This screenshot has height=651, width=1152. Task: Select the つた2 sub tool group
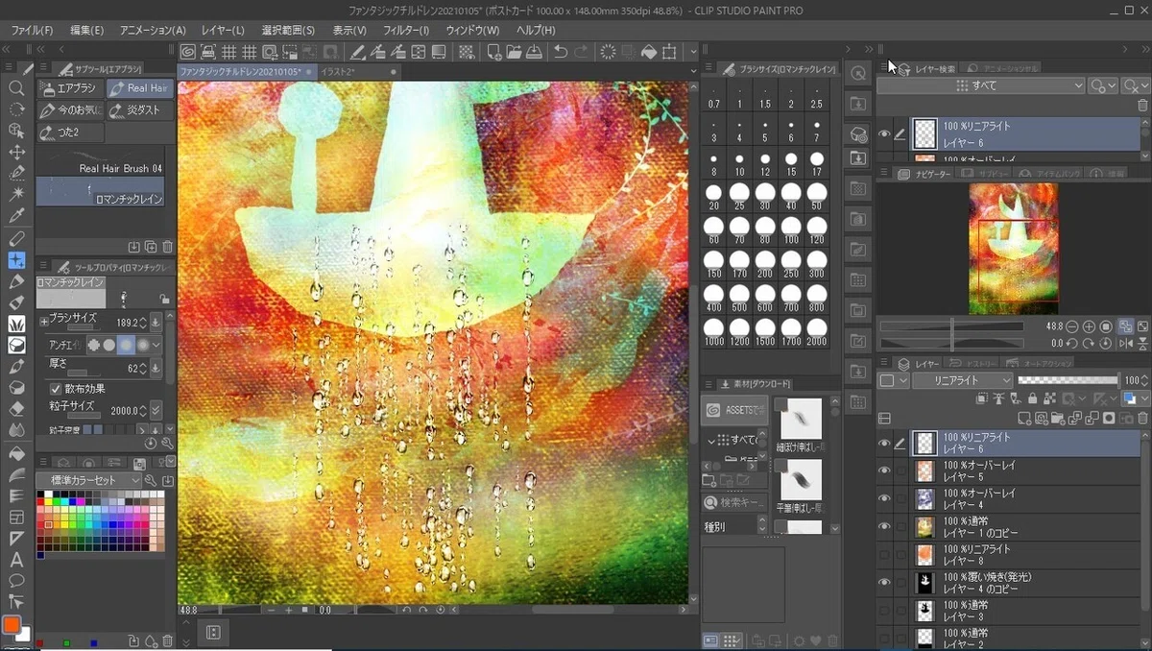(70, 132)
